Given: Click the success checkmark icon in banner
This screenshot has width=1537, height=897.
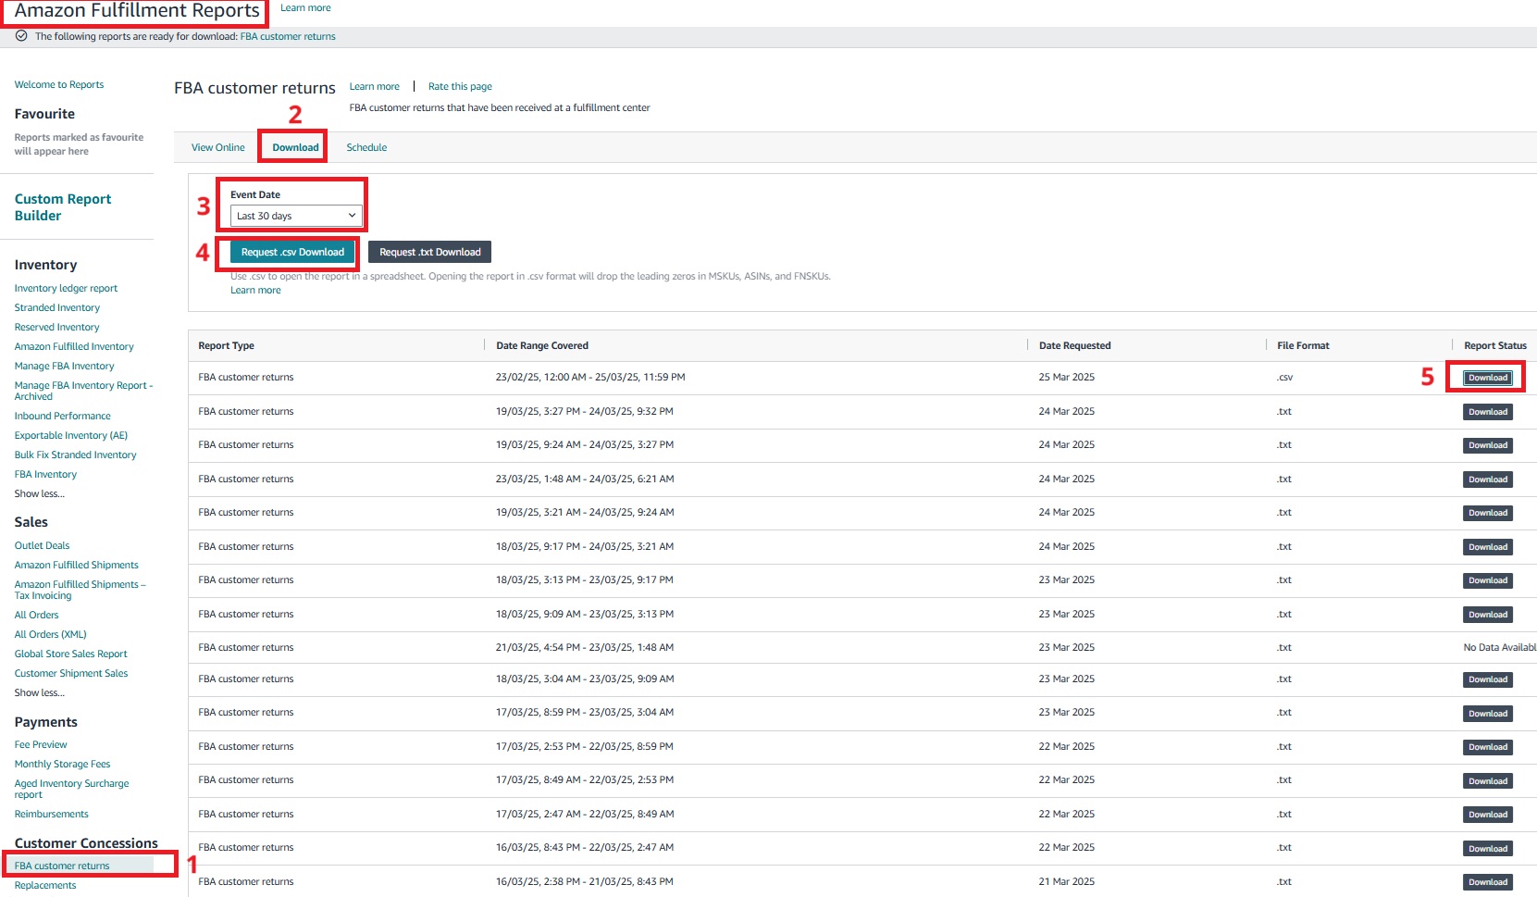Looking at the screenshot, I should [21, 36].
